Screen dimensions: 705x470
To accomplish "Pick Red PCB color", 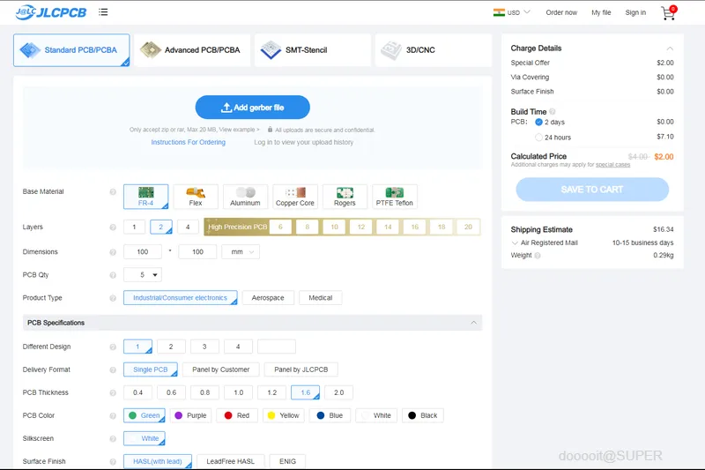I will click(x=237, y=415).
